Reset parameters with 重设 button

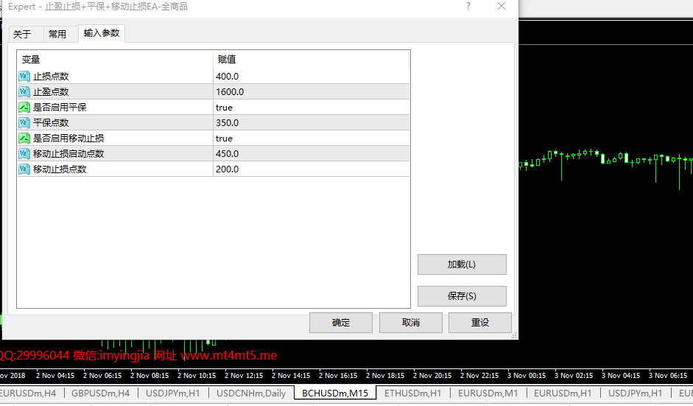coord(480,323)
